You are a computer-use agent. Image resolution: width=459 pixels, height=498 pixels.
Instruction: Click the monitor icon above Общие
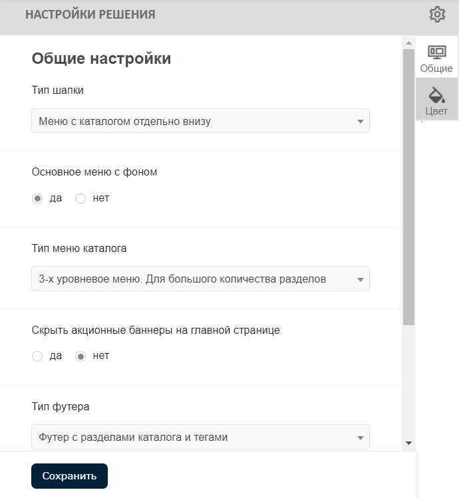click(x=436, y=53)
